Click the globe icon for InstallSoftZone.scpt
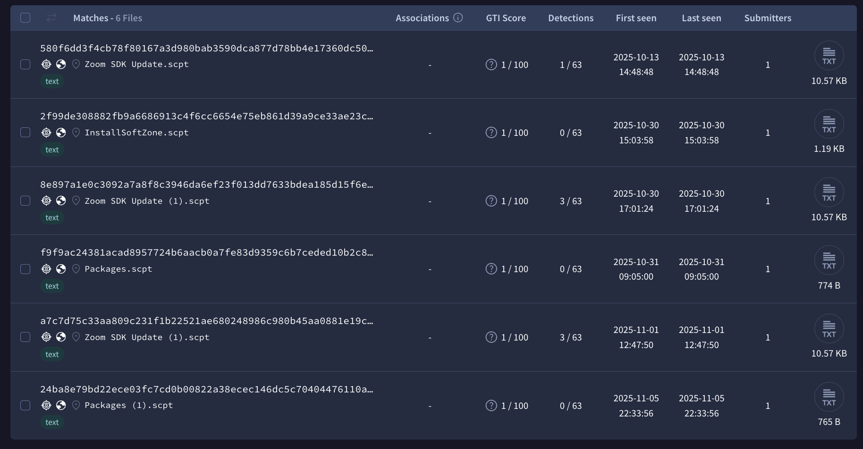The image size is (863, 449). pos(61,133)
